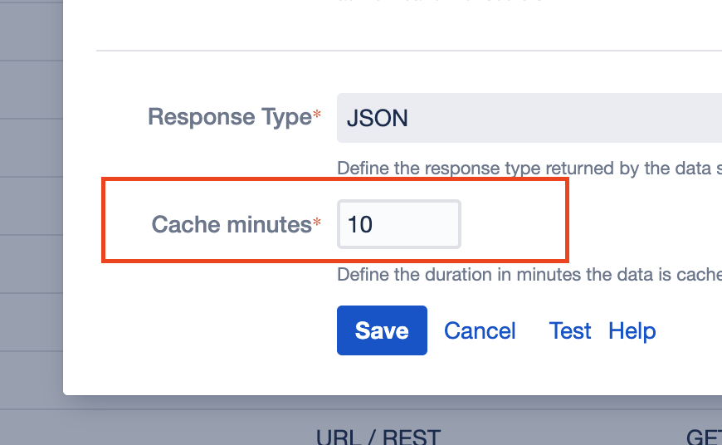Open the Response Type dropdown showing JSON
Viewport: 722px width, 445px height.
pyautogui.click(x=529, y=118)
